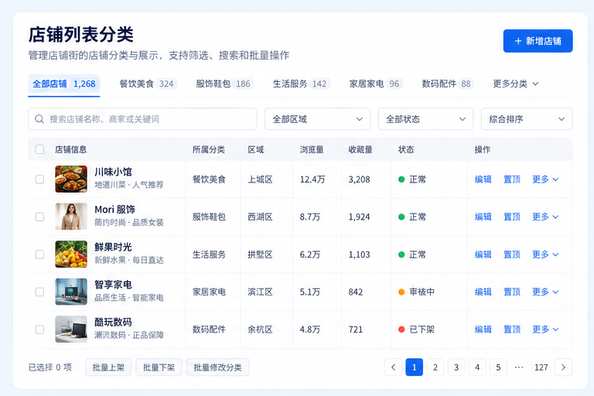This screenshot has width=594, height=396.
Task: Click the 批量上架 button
Action: click(108, 367)
